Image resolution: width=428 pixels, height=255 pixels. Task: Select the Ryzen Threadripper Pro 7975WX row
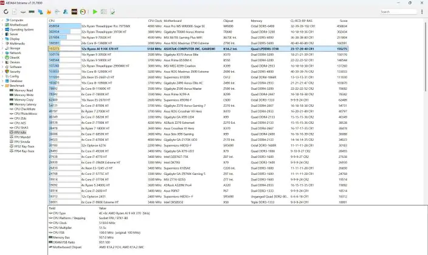click(198, 26)
